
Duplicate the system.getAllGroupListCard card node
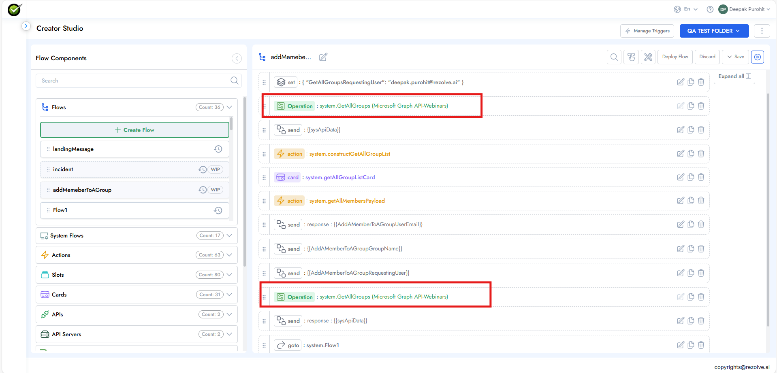point(691,177)
